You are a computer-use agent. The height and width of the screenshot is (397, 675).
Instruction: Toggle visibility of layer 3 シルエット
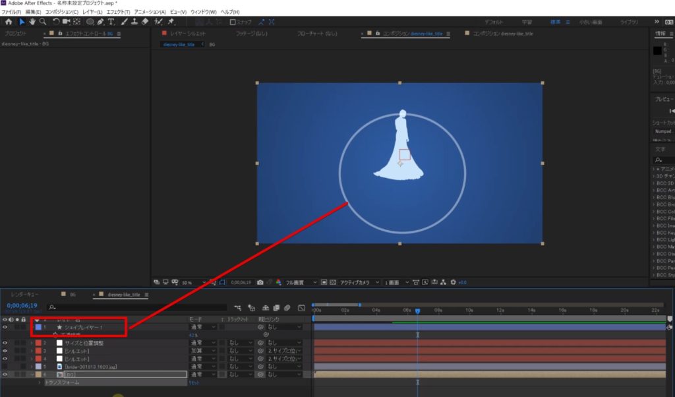tap(5, 351)
